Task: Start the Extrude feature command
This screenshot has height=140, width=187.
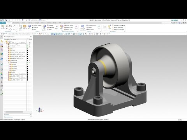Action: tap(25, 27)
